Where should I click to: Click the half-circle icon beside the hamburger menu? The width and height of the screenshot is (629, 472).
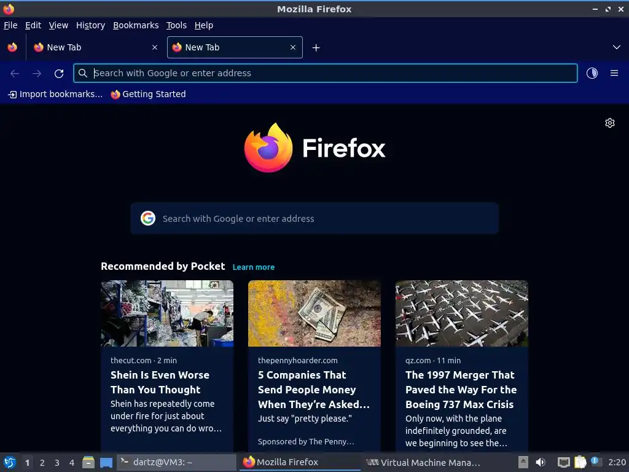pyautogui.click(x=592, y=73)
